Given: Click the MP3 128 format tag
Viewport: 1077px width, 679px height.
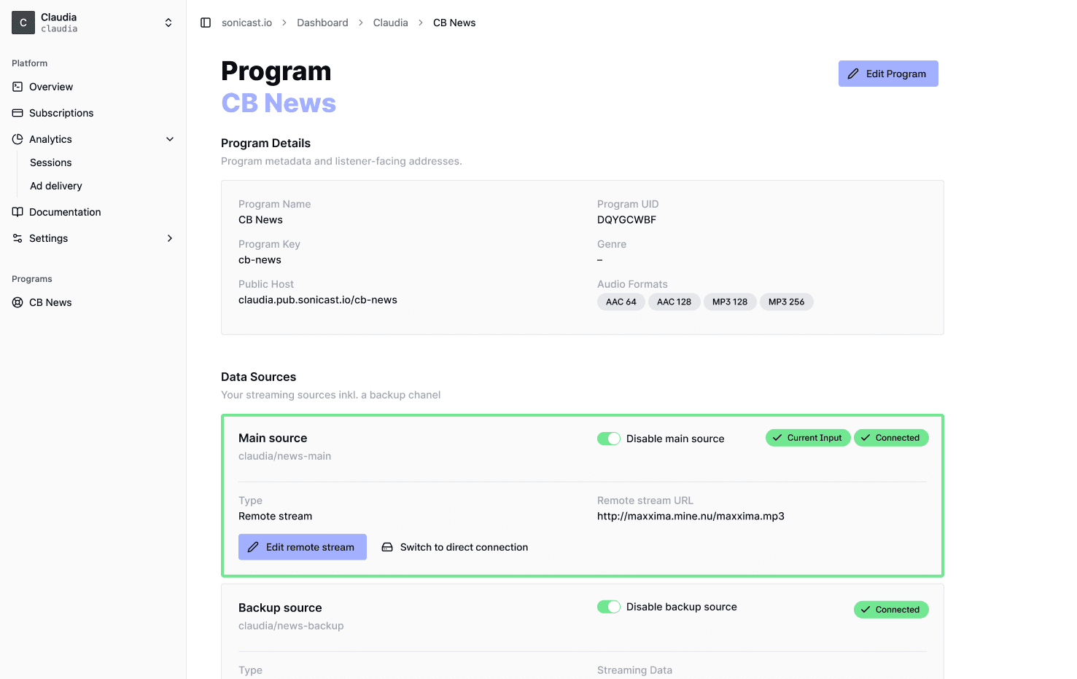Looking at the screenshot, I should [730, 302].
